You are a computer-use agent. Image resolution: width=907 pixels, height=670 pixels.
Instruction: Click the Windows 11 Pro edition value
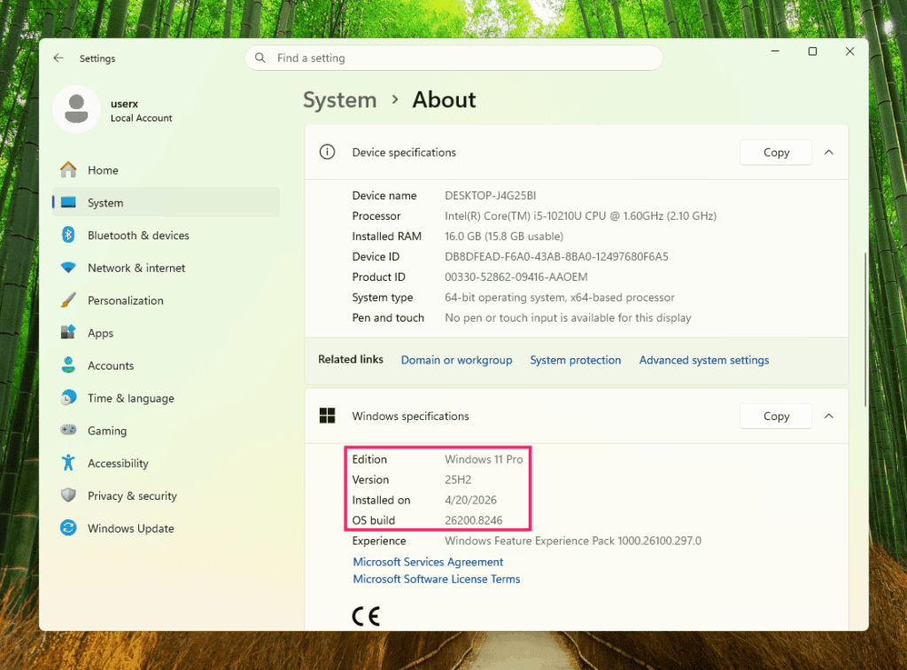[484, 459]
